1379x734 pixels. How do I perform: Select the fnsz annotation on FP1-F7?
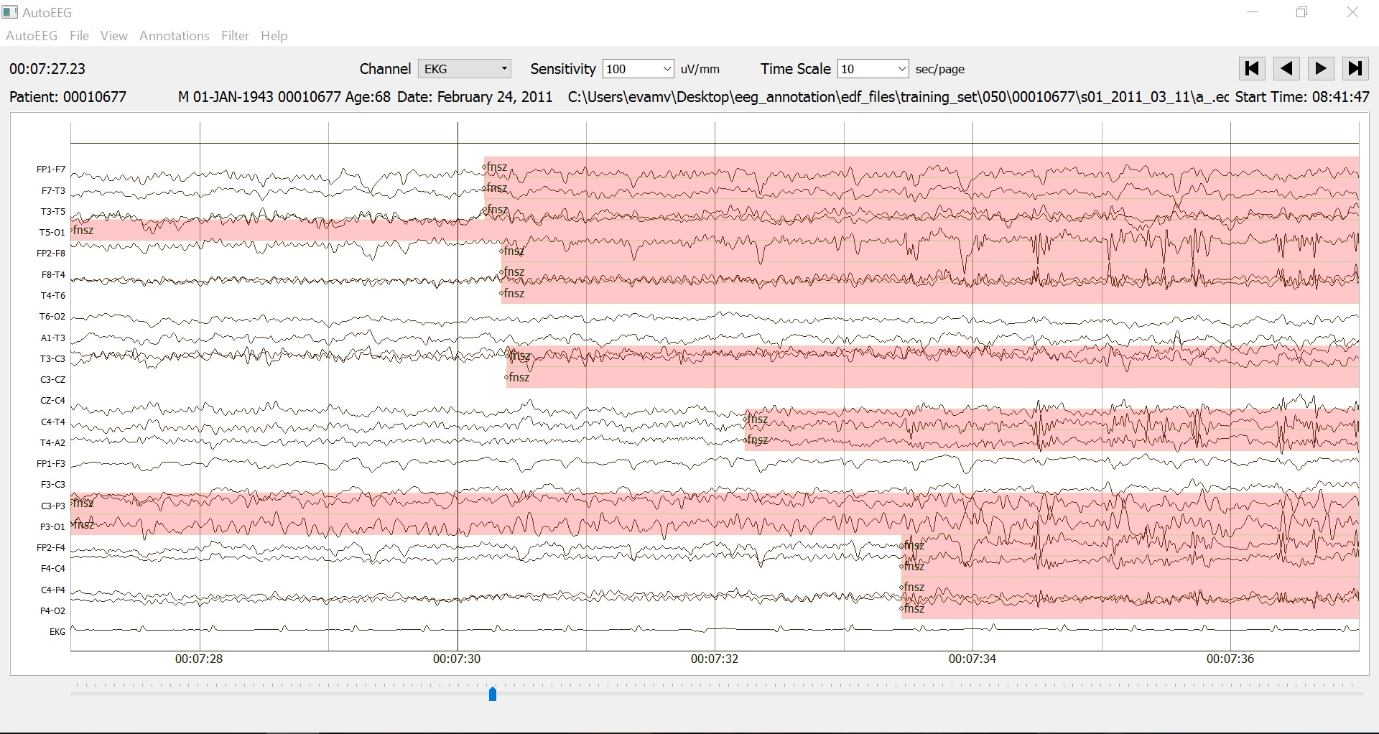tap(496, 167)
